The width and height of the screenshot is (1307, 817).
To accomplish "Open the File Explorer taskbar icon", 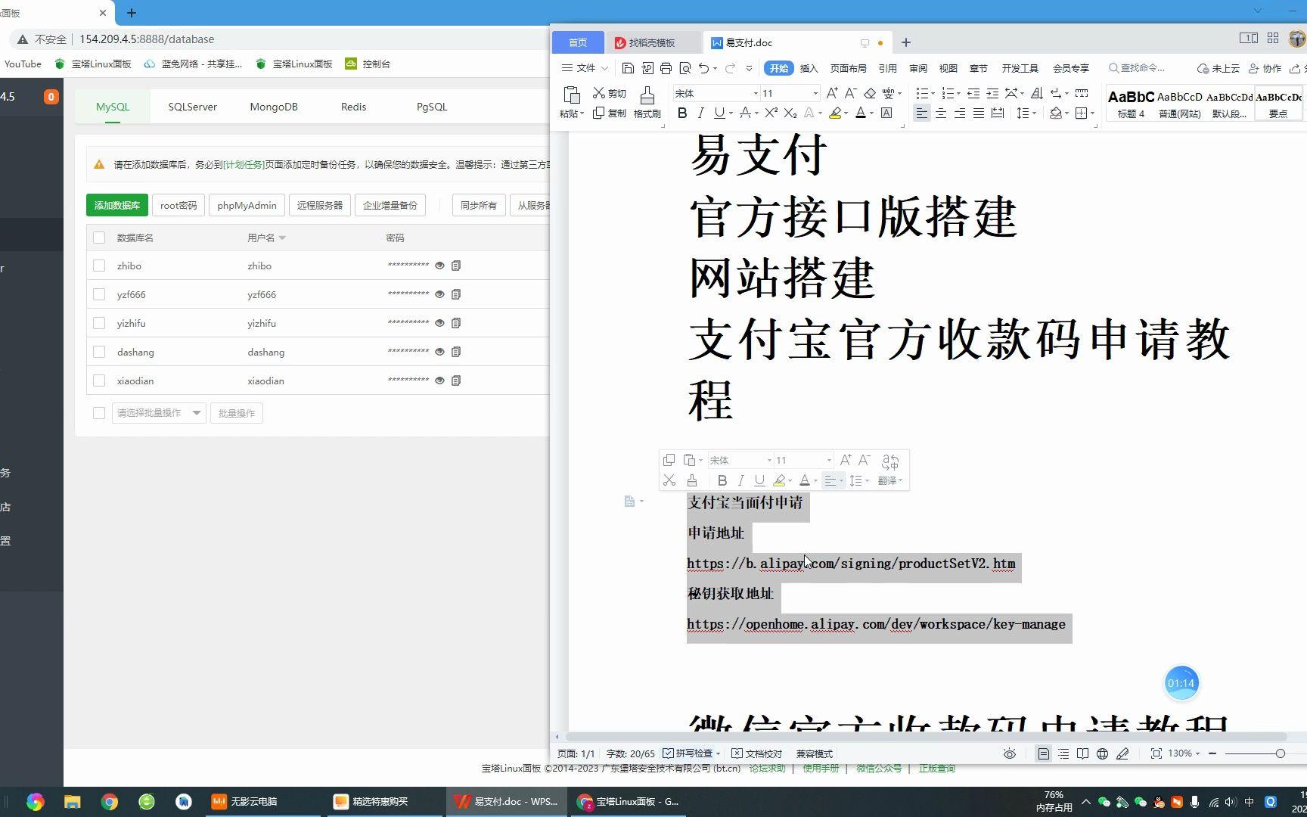I will [x=72, y=802].
